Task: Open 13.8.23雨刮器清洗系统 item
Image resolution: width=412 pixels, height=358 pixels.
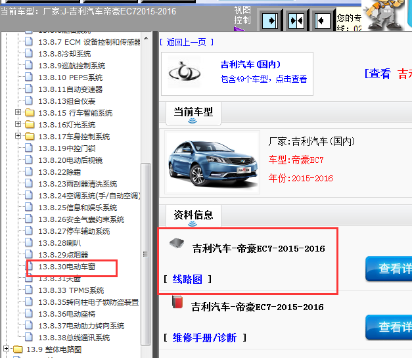Action: [x=78, y=184]
